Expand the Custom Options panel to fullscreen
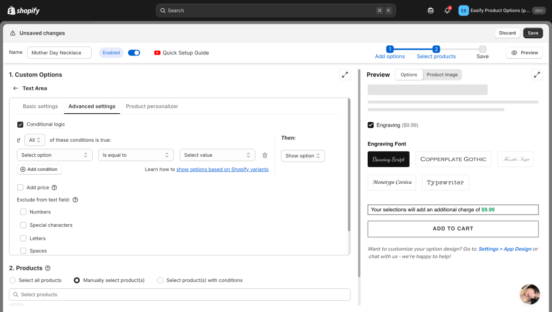This screenshot has height=312, width=552. [x=344, y=75]
